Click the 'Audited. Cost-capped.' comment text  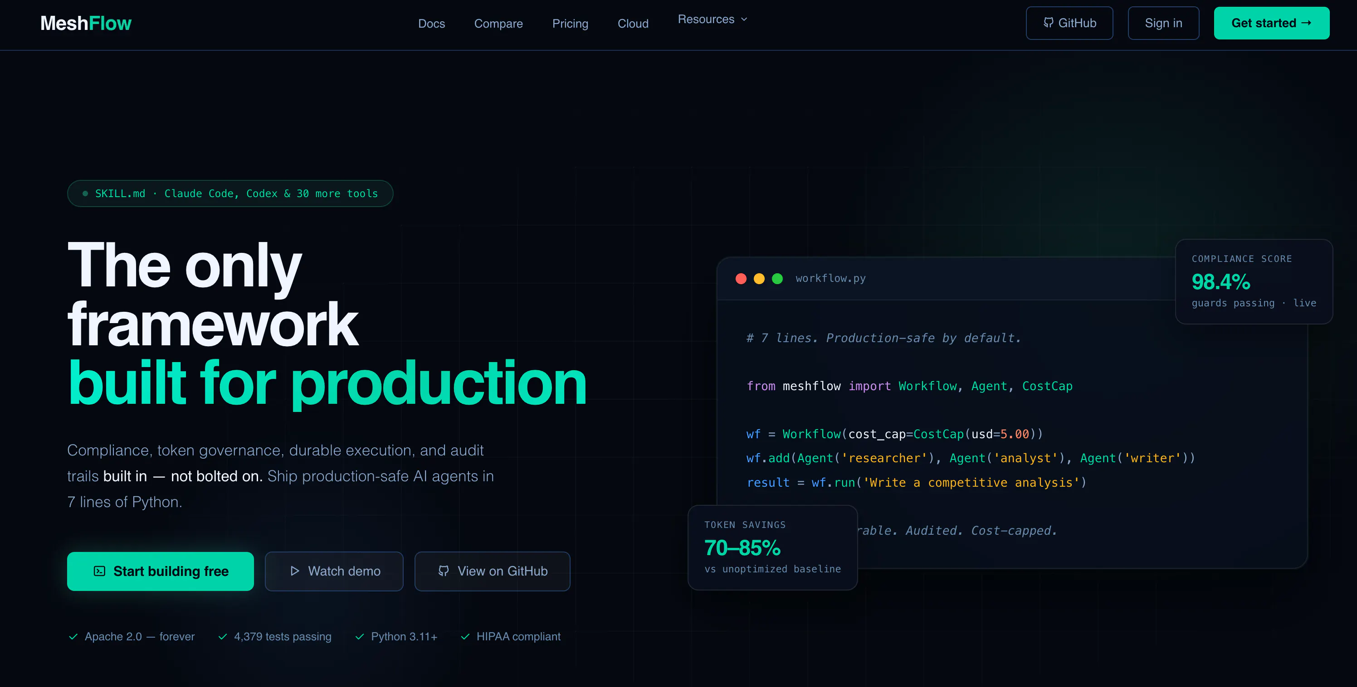tap(981, 531)
